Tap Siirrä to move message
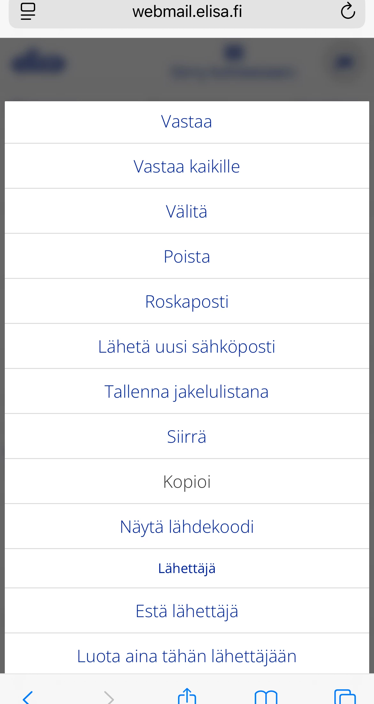The image size is (374, 704). coord(187,437)
